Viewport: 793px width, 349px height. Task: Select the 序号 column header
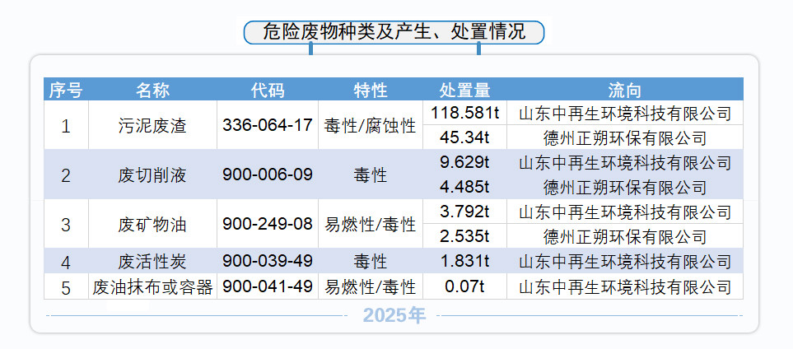point(66,90)
